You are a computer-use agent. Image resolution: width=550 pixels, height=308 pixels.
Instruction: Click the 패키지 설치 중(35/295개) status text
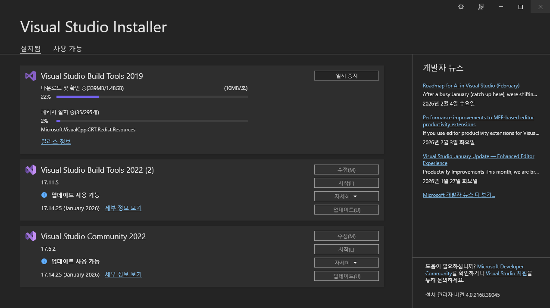(70, 112)
